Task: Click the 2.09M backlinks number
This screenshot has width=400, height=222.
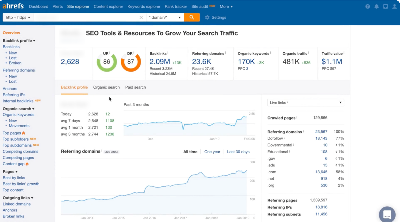Action: pyautogui.click(x=160, y=62)
